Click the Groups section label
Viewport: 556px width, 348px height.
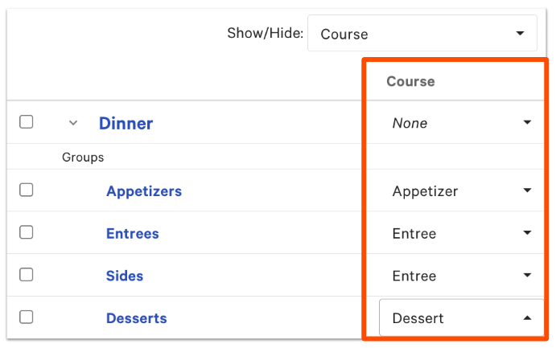[x=83, y=158]
